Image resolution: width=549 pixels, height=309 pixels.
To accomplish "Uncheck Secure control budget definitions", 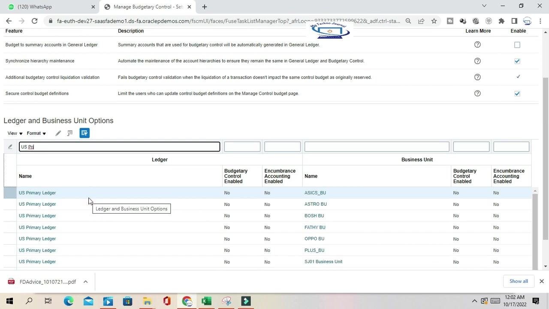I will point(517,94).
